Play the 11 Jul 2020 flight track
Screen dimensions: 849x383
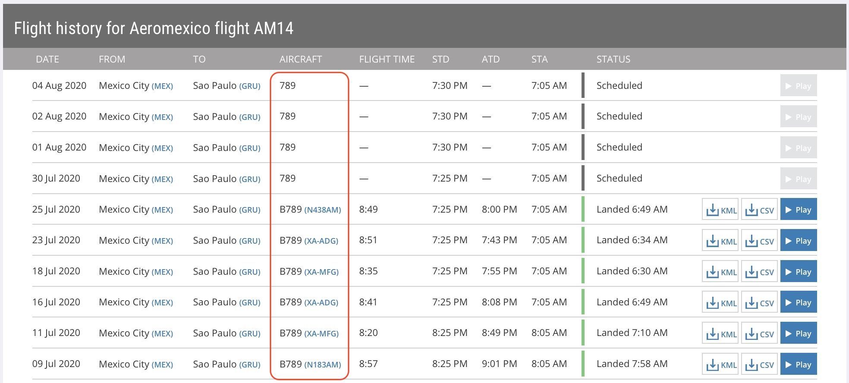coord(799,333)
